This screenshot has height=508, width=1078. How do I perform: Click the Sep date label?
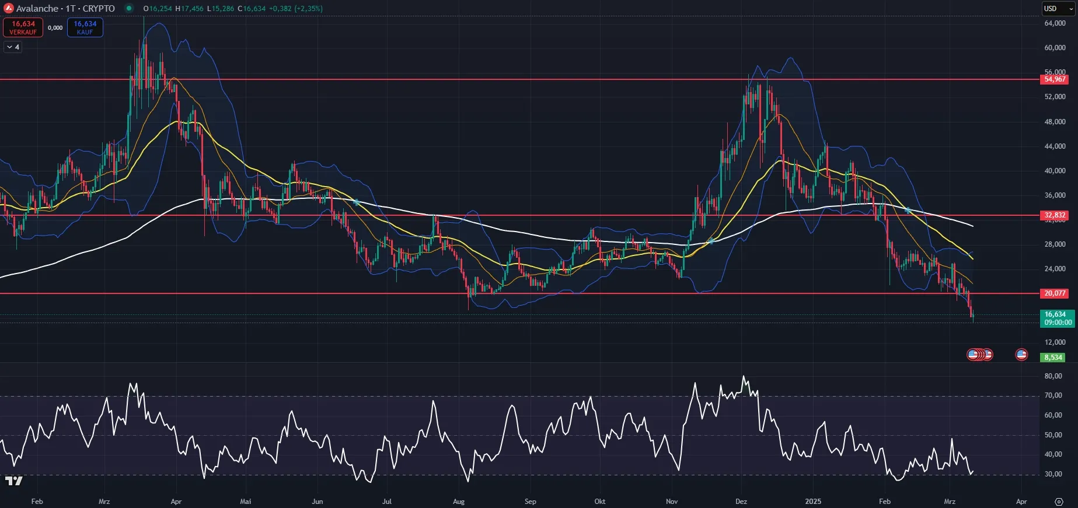pyautogui.click(x=530, y=502)
